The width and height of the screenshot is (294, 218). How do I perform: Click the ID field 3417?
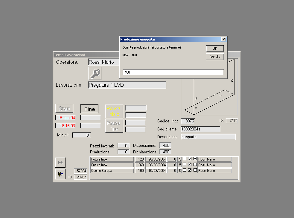point(232,121)
